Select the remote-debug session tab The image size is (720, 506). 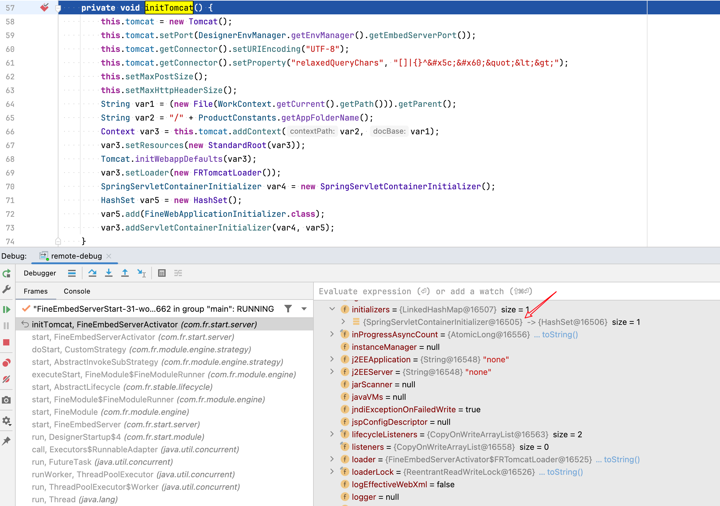click(74, 256)
